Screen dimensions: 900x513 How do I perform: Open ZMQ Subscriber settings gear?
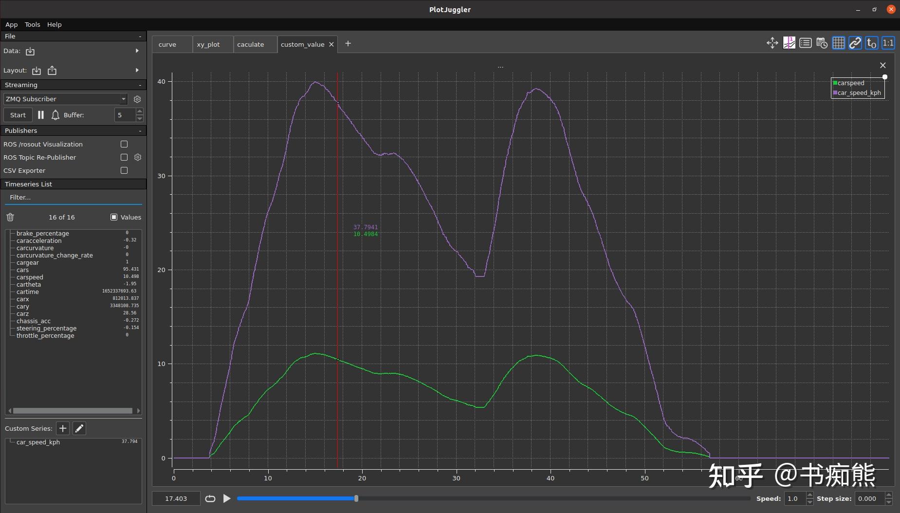click(137, 99)
